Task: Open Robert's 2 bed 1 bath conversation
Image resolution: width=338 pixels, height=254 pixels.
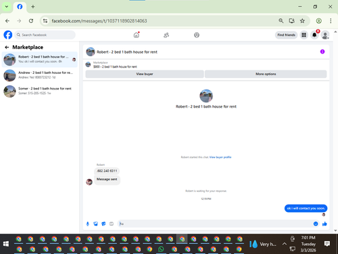Action: 40,60
